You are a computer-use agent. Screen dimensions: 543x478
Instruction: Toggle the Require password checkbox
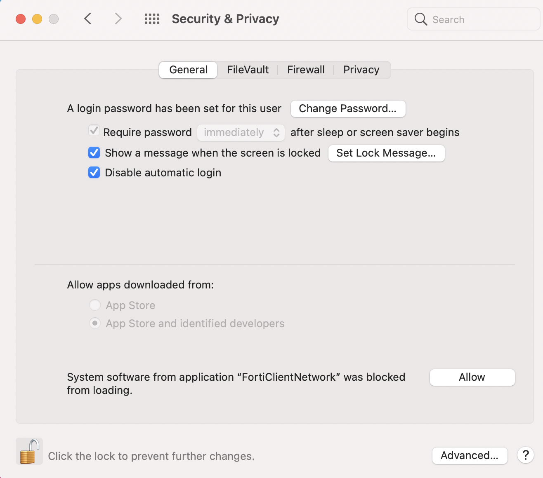click(94, 131)
